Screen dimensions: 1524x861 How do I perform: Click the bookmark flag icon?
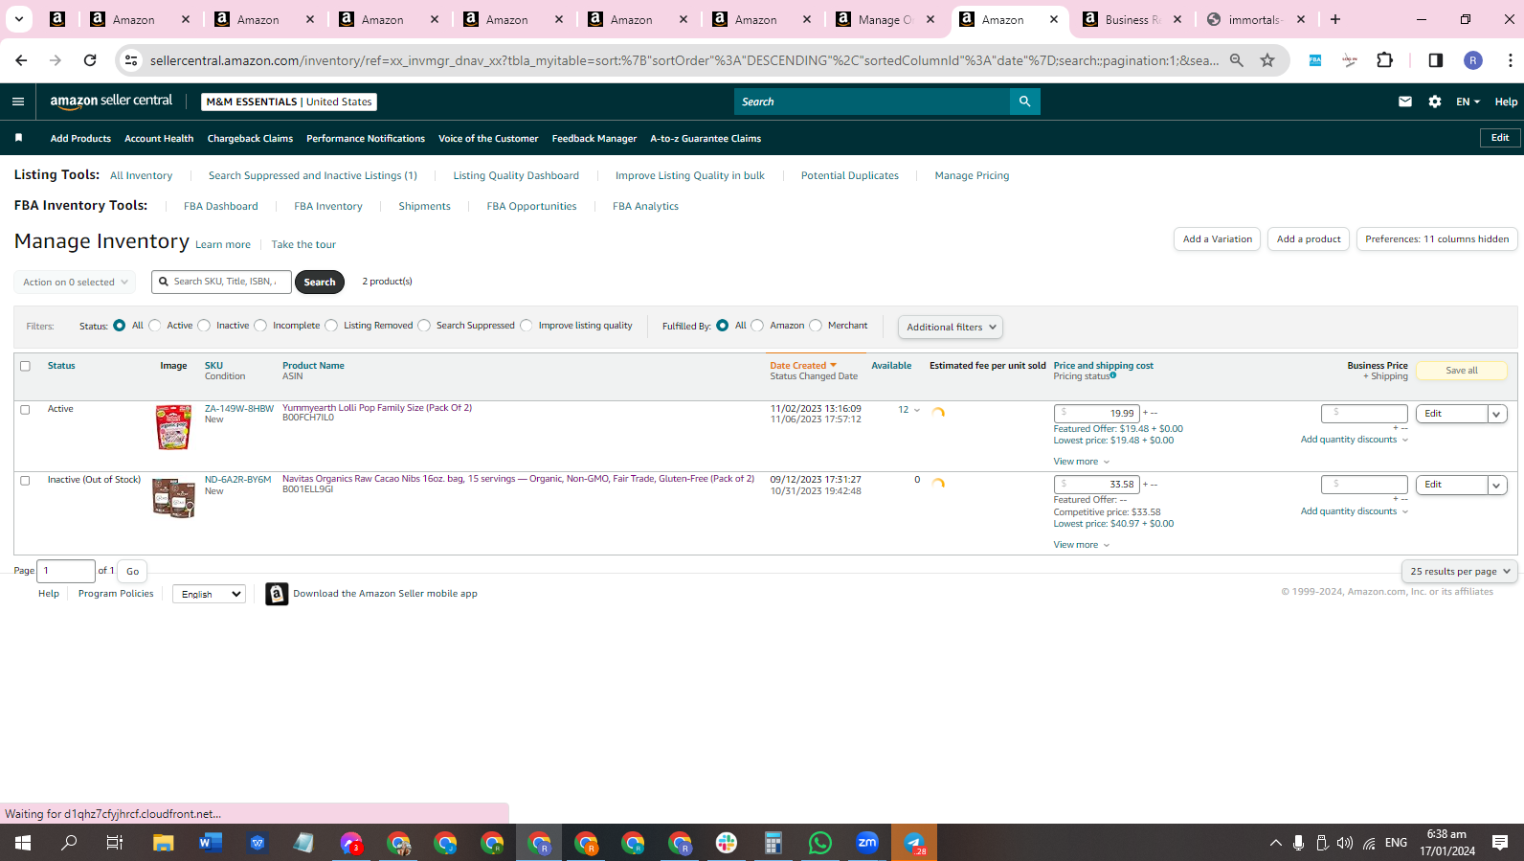[x=18, y=138]
